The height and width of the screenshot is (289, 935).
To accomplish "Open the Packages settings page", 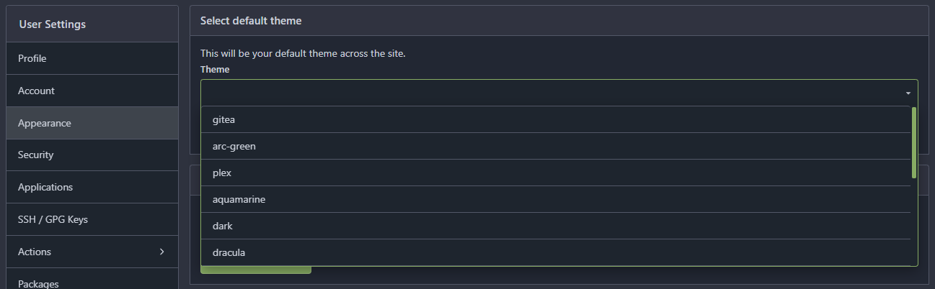I will point(38,283).
